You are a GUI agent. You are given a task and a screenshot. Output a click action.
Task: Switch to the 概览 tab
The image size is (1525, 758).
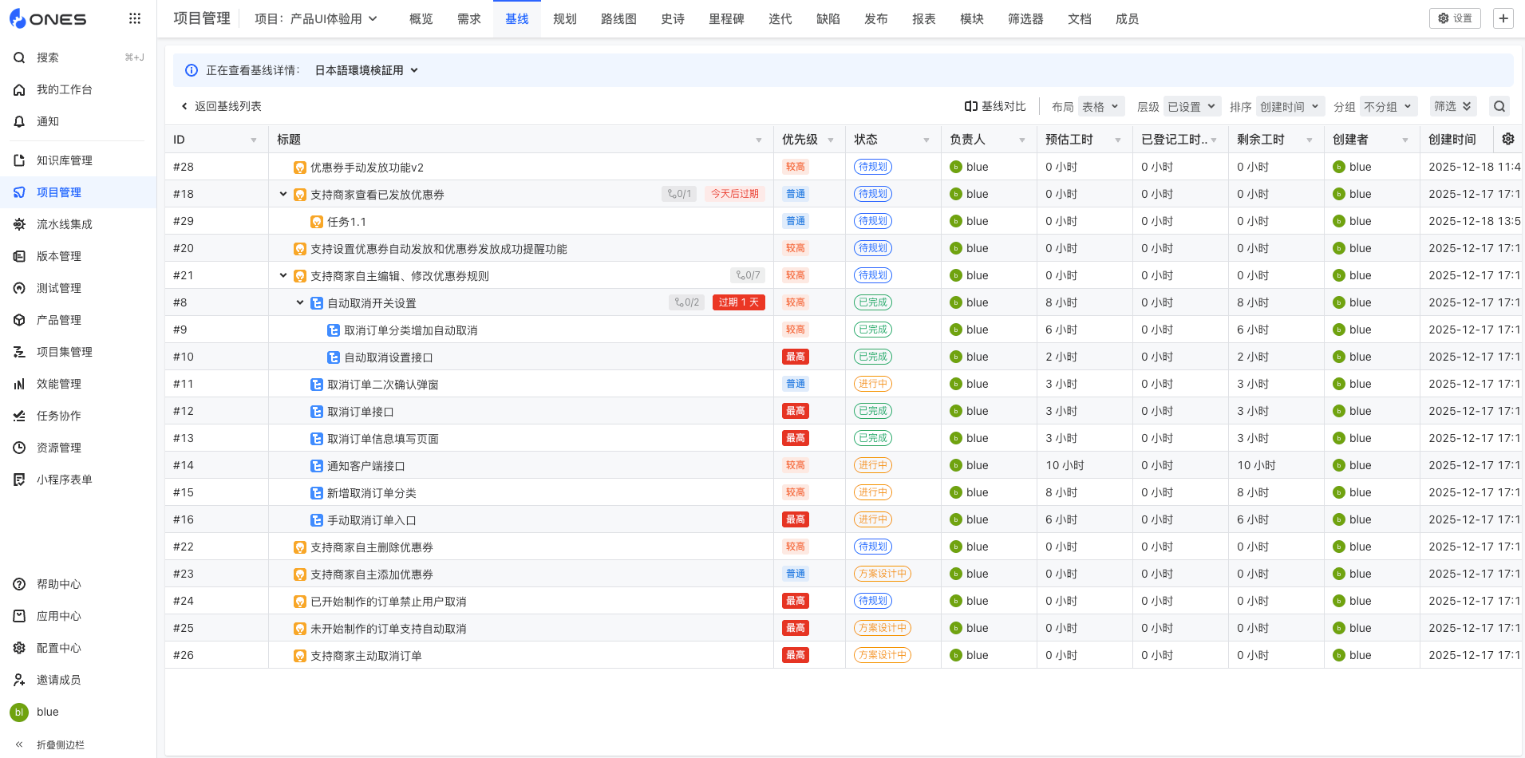coord(421,18)
